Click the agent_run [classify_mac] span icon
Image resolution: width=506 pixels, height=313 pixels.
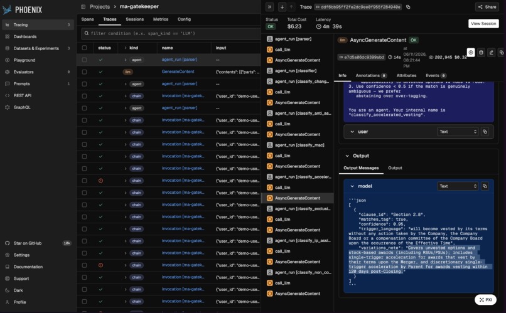pyautogui.click(x=270, y=145)
